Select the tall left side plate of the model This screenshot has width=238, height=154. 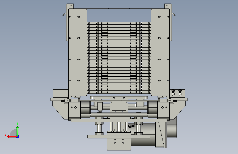pyautogui.click(x=78, y=52)
